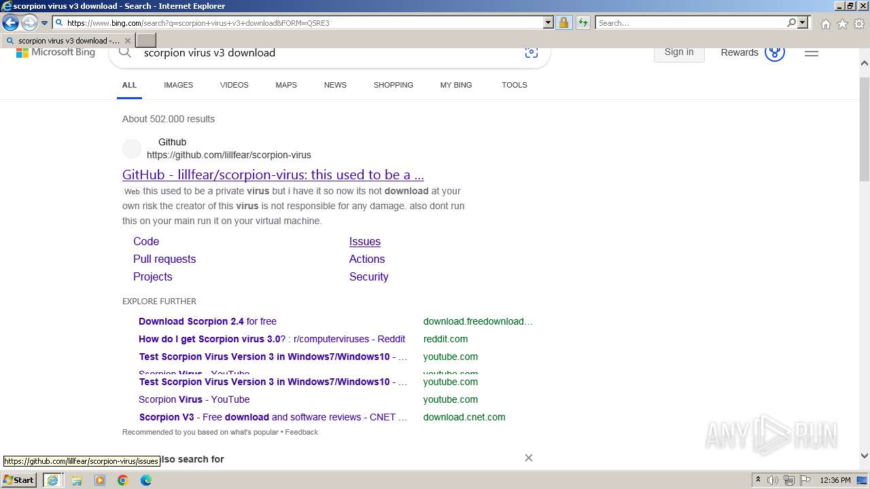The height and width of the screenshot is (489, 870).
Task: Expand IE search provider dropdown
Action: point(803,22)
